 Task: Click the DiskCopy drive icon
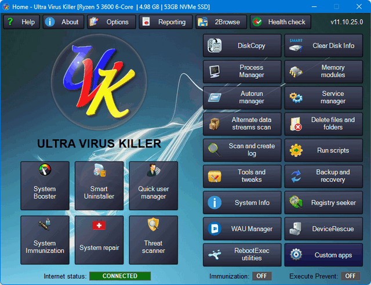pos(214,45)
